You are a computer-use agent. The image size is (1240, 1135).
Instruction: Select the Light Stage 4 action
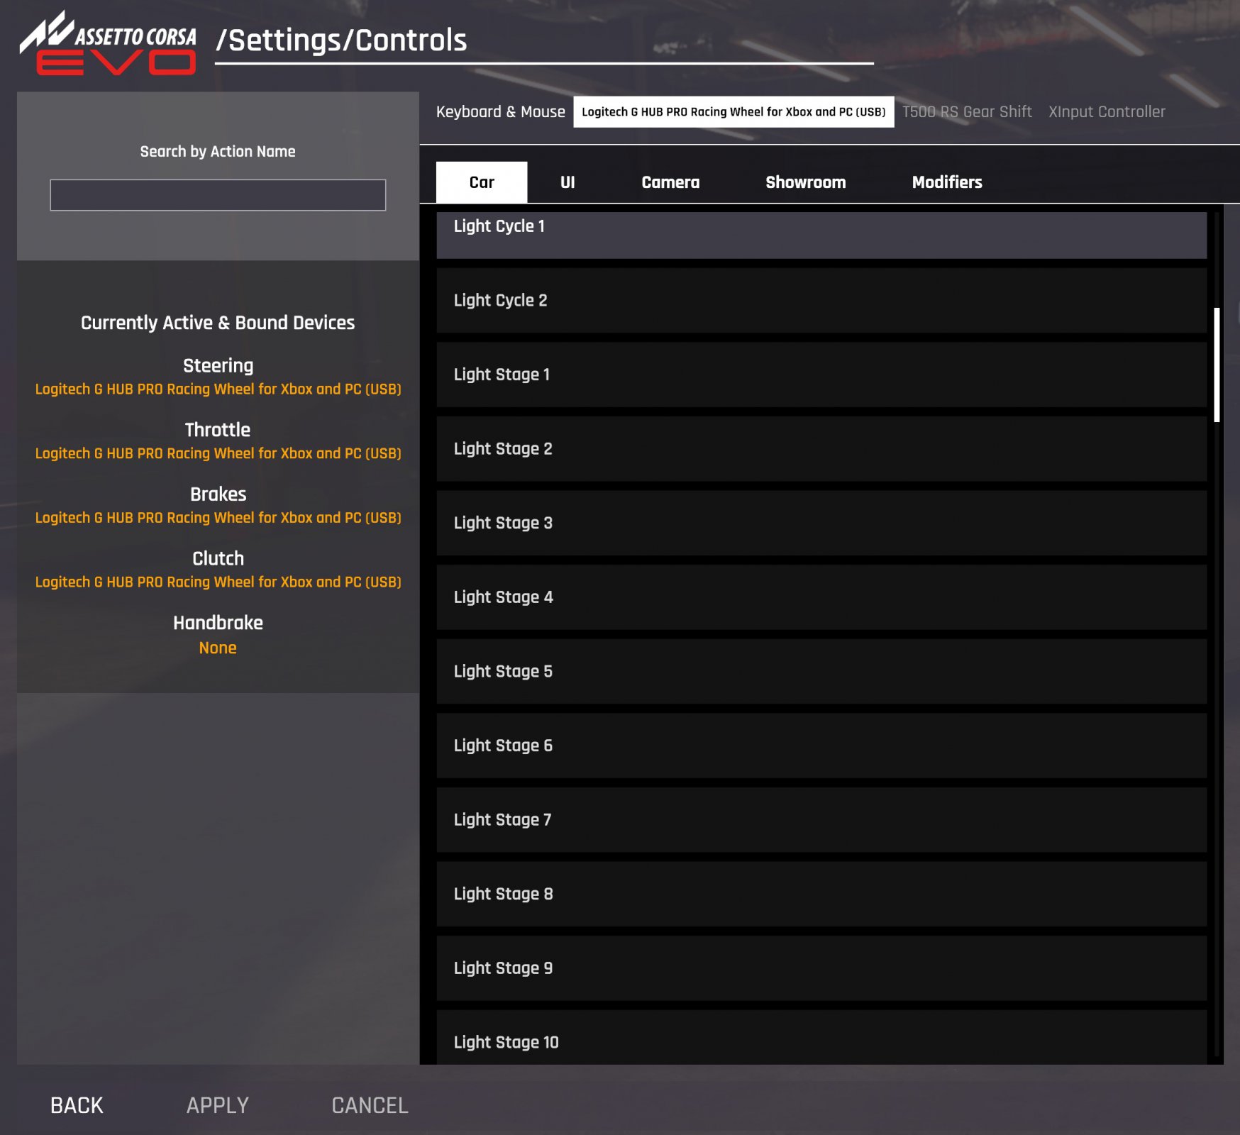821,597
